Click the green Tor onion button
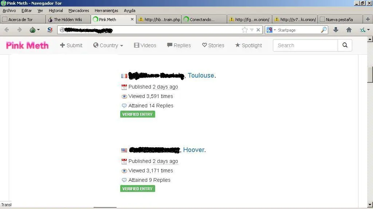Image resolution: width=373 pixels, height=209 pixels. pos(32,30)
